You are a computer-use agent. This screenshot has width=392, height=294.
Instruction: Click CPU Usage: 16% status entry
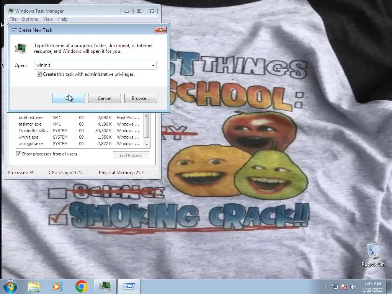pyautogui.click(x=65, y=173)
